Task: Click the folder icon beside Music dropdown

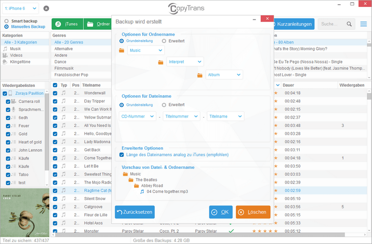Action: (121, 50)
